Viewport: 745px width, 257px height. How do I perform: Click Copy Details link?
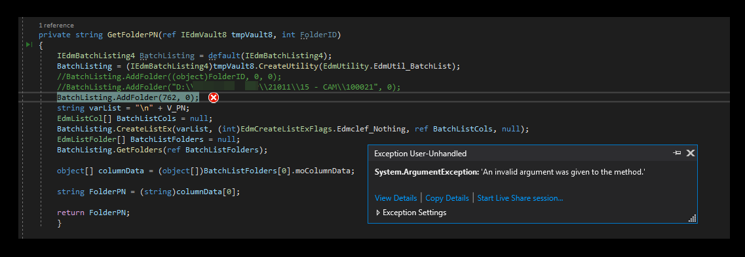pos(447,198)
